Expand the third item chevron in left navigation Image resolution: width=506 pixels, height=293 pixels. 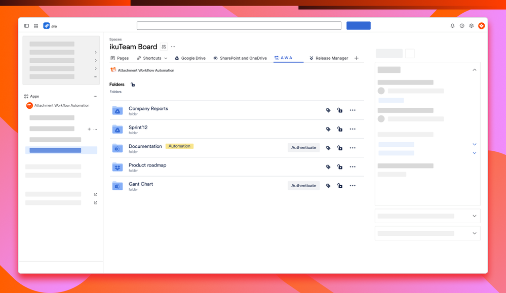96,60
